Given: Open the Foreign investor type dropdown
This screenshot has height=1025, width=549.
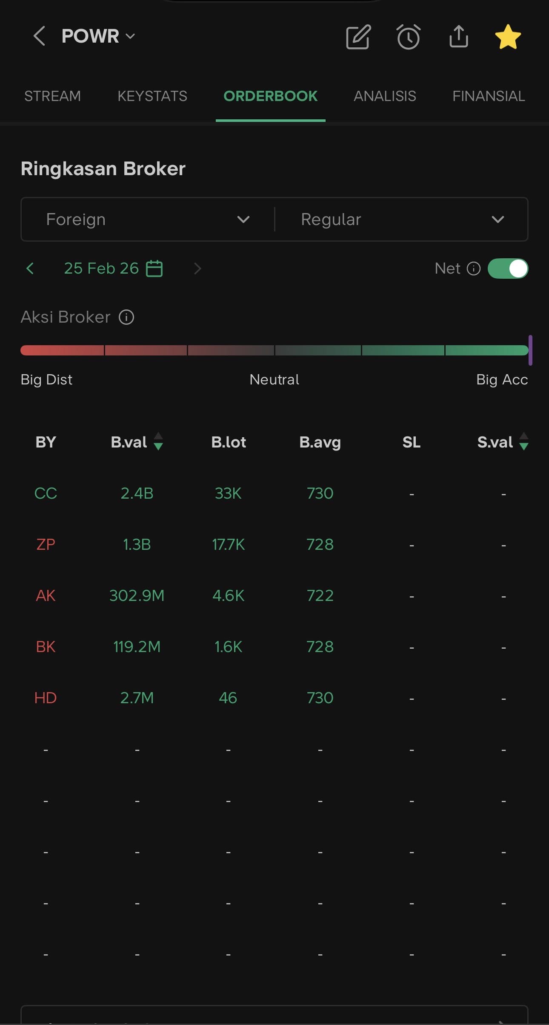Looking at the screenshot, I should coord(148,219).
